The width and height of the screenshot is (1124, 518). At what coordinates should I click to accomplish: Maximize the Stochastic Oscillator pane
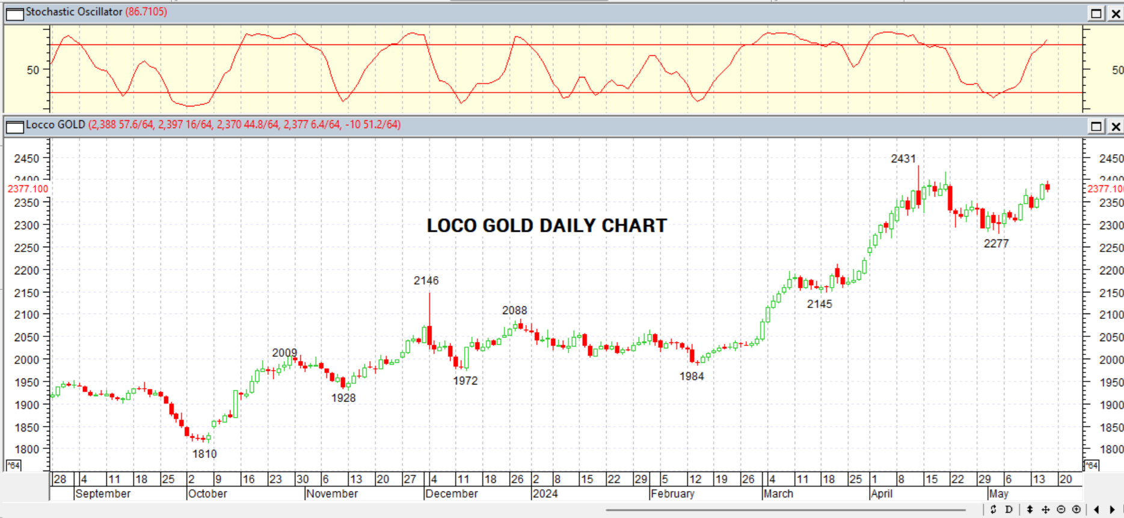(x=1097, y=13)
